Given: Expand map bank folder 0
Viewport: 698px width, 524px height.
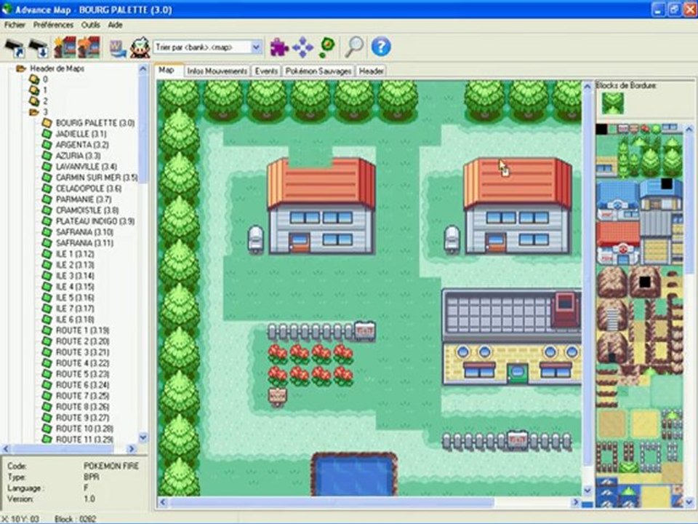Looking at the screenshot, I should coord(34,79).
